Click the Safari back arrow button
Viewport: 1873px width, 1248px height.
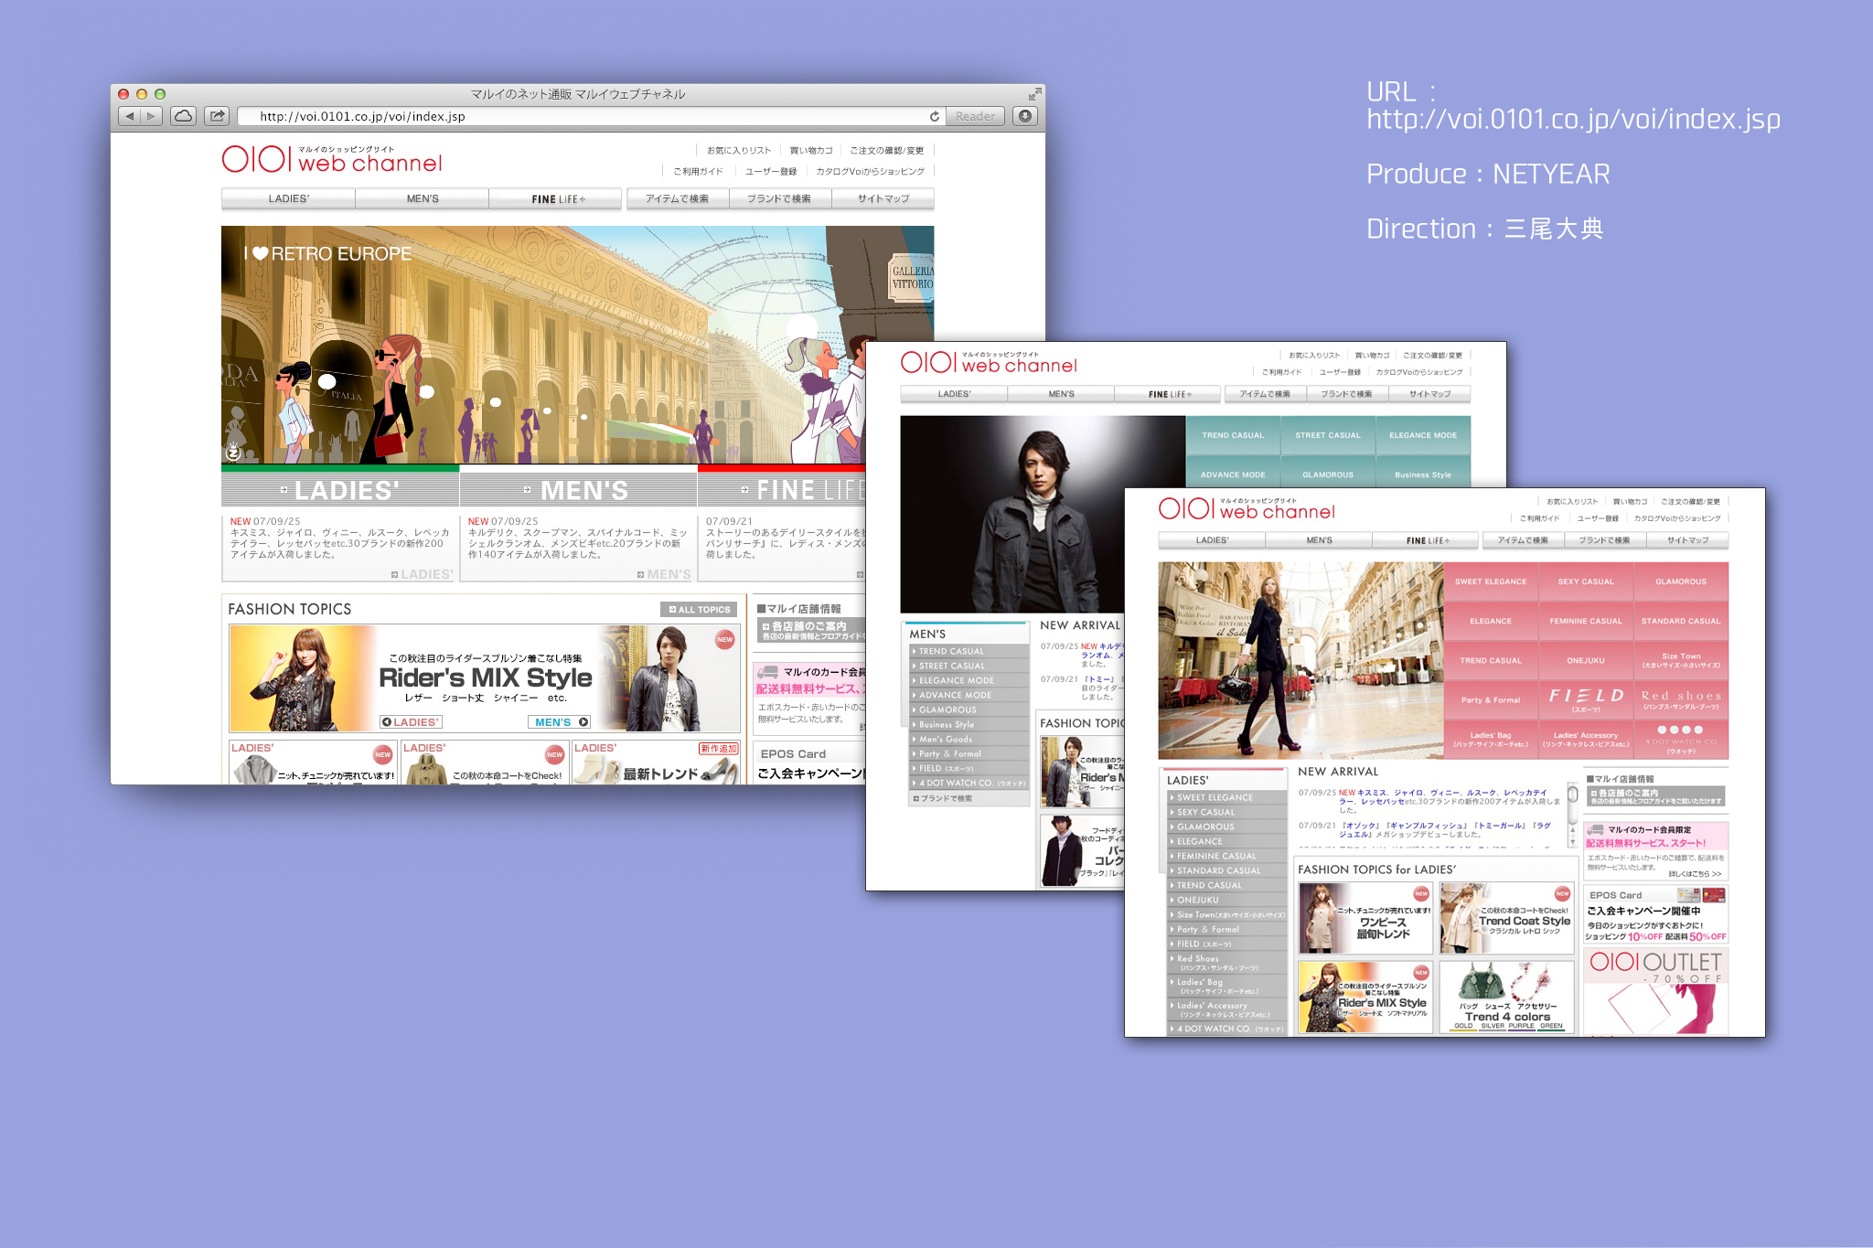(x=130, y=116)
